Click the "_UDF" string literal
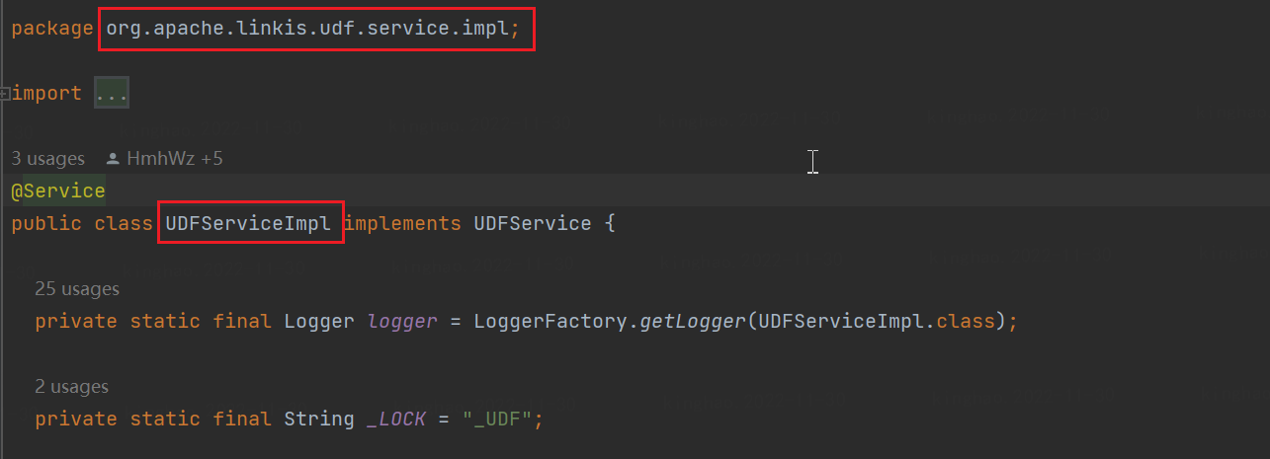The height and width of the screenshot is (459, 1270). click(497, 419)
